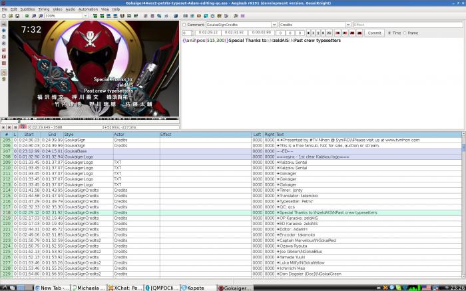
Task: Click Select visible lines icon
Action: point(122,15)
